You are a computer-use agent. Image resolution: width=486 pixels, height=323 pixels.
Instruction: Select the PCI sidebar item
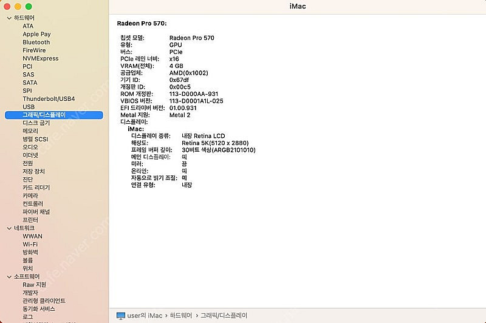point(27,66)
